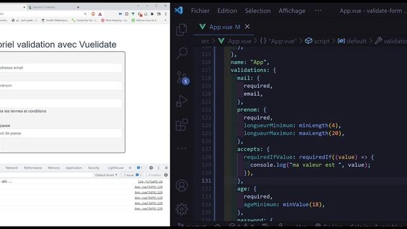Click the default breadcrumb segment
The width and height of the screenshot is (407, 229).
(x=352, y=41)
